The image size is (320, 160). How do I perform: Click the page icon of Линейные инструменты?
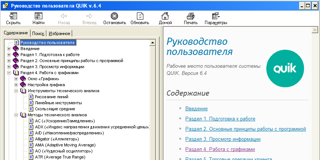pos(31,103)
